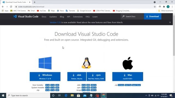Download the Mac version
This screenshot has width=175, height=98.
[128, 76]
